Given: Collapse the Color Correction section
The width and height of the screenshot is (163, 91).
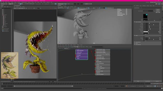Looking at the screenshot, I should pos(134,22).
